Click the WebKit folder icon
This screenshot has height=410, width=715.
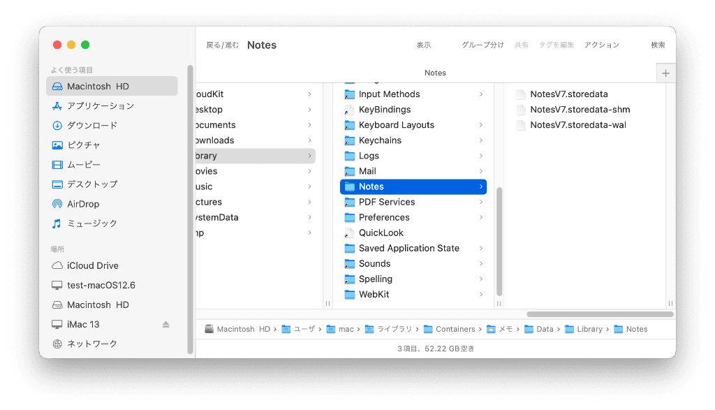coord(350,295)
